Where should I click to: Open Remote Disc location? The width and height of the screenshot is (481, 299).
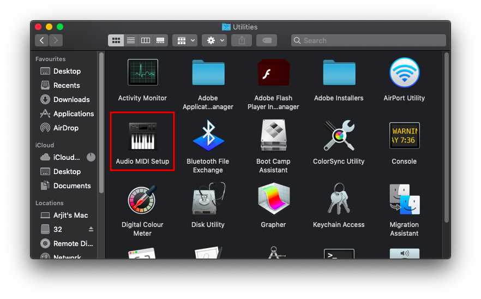coord(73,243)
